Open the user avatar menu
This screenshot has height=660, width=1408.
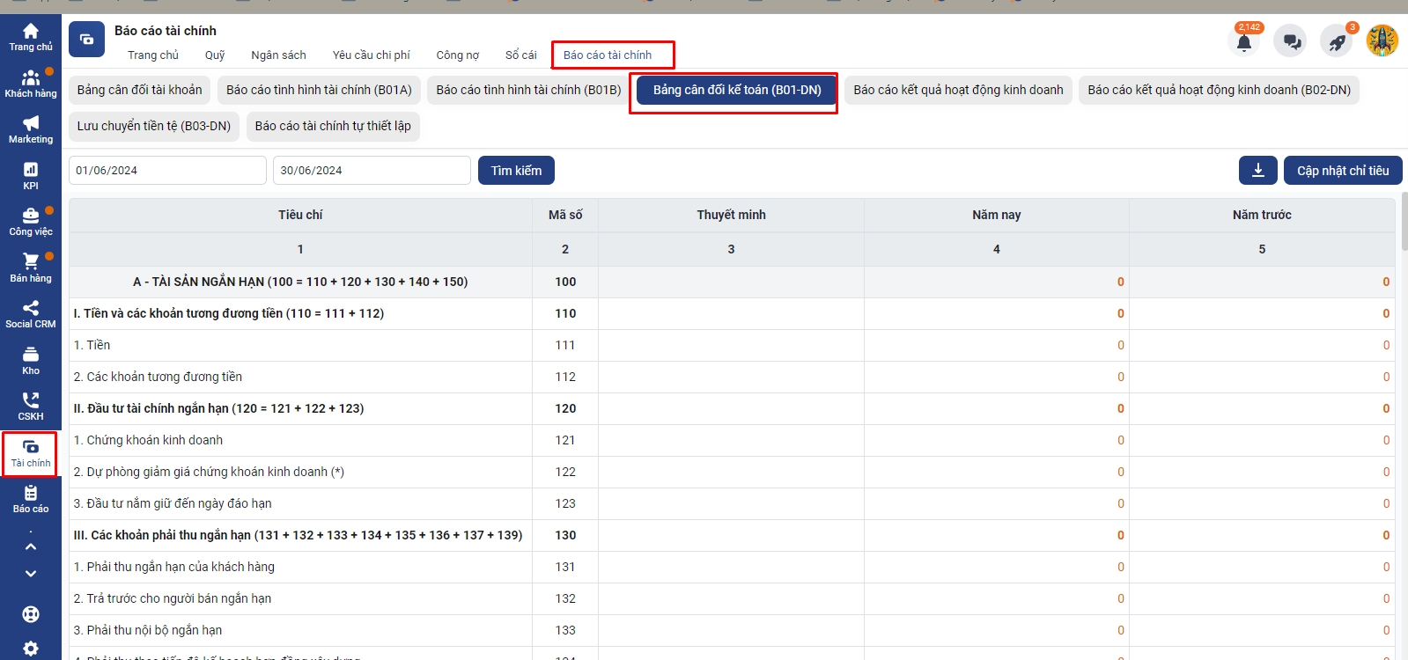coord(1382,40)
